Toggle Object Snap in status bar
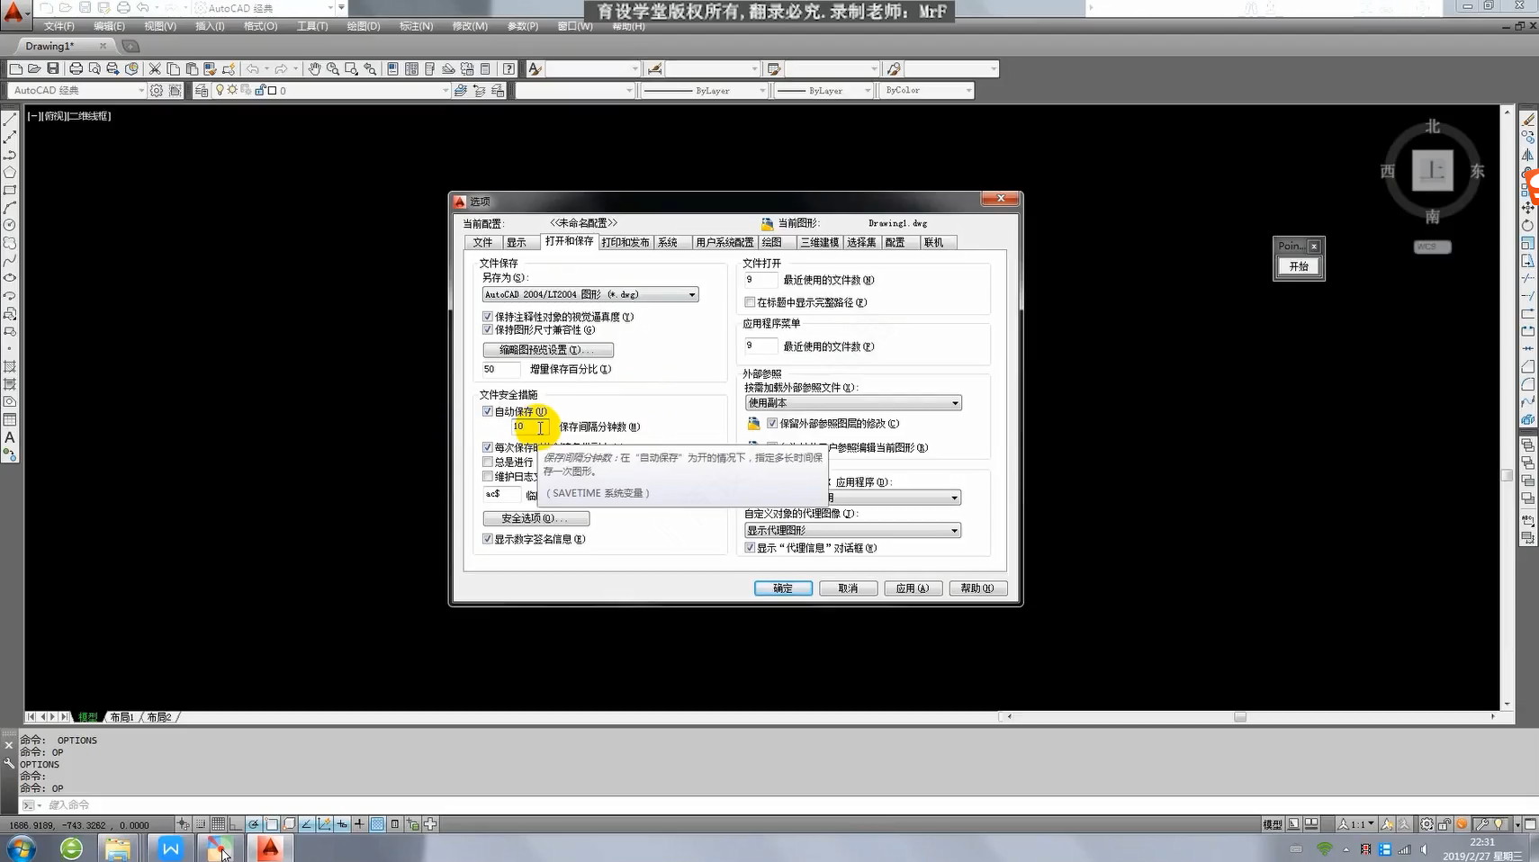 click(x=272, y=824)
